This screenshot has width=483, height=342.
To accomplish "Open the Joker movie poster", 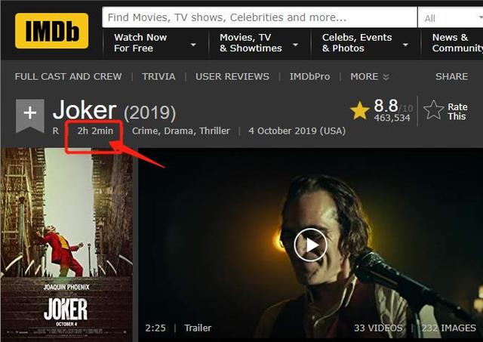I will coord(67,243).
